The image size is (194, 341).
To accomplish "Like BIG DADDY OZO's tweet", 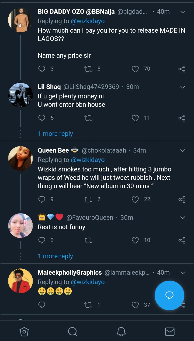I will click(135, 69).
